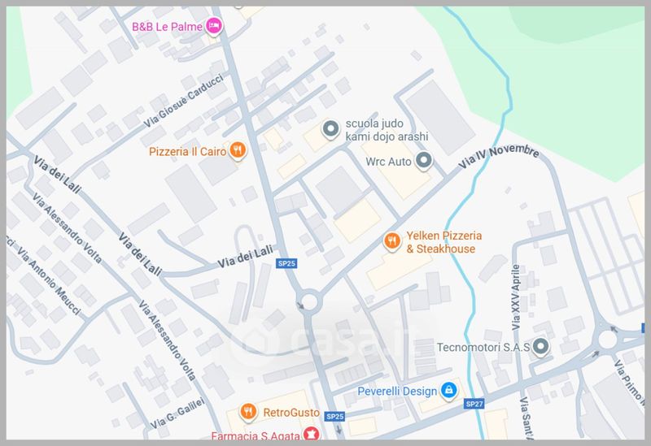The height and width of the screenshot is (446, 651).
Task: Select the B&B Le Palme text label
Action: (x=167, y=27)
